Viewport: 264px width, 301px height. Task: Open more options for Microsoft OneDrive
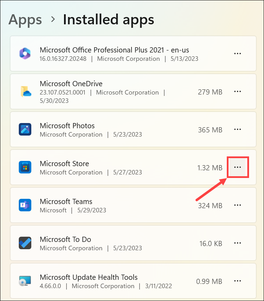point(238,91)
